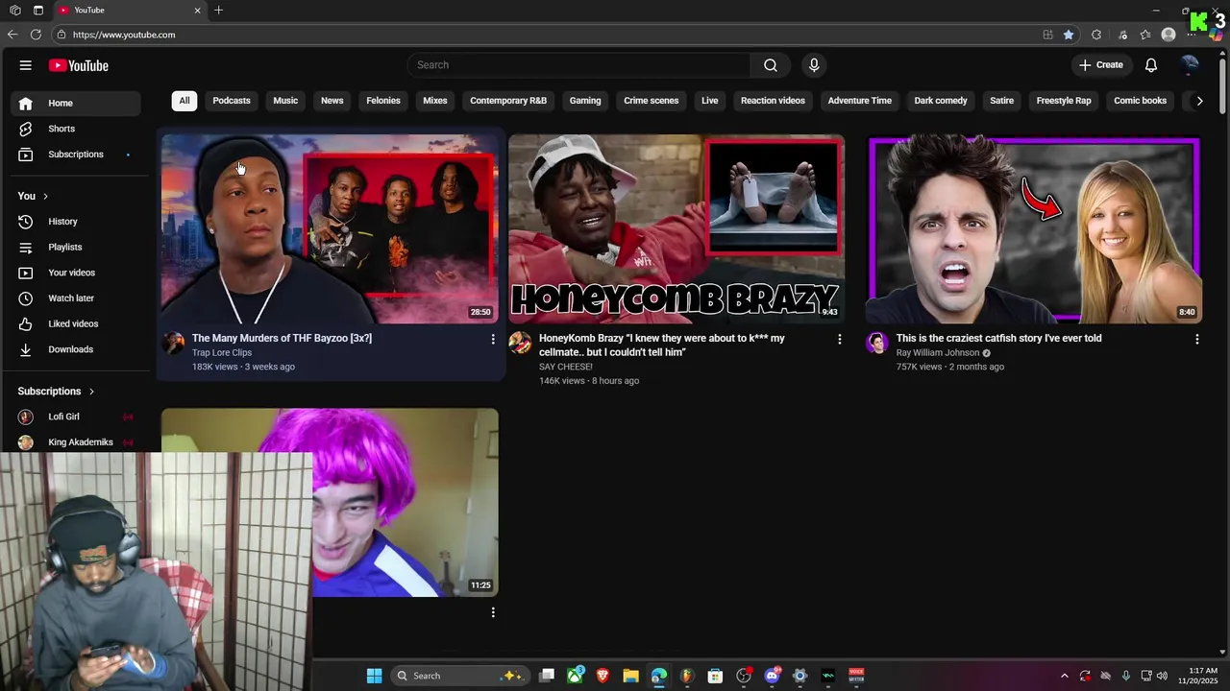Screen dimensions: 1230x691
Task: Open Discord from the taskbar
Action: [772, 676]
